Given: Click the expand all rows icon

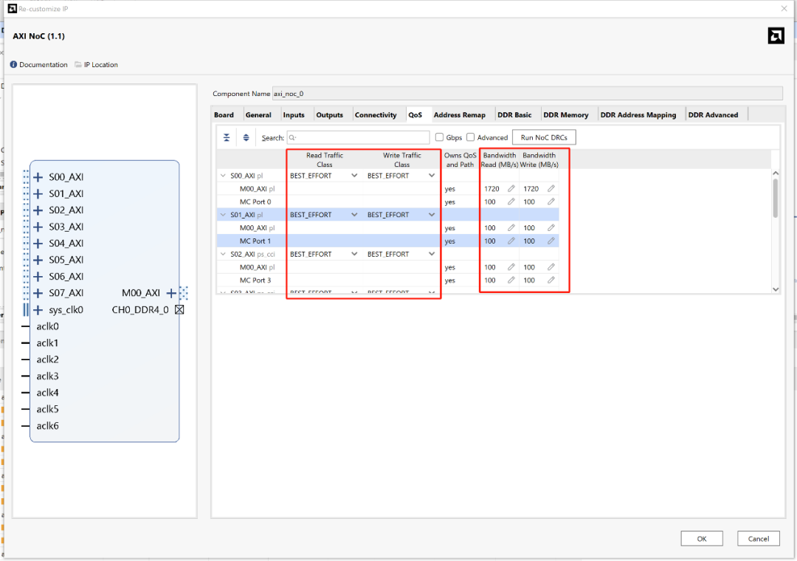Looking at the screenshot, I should pyautogui.click(x=246, y=137).
